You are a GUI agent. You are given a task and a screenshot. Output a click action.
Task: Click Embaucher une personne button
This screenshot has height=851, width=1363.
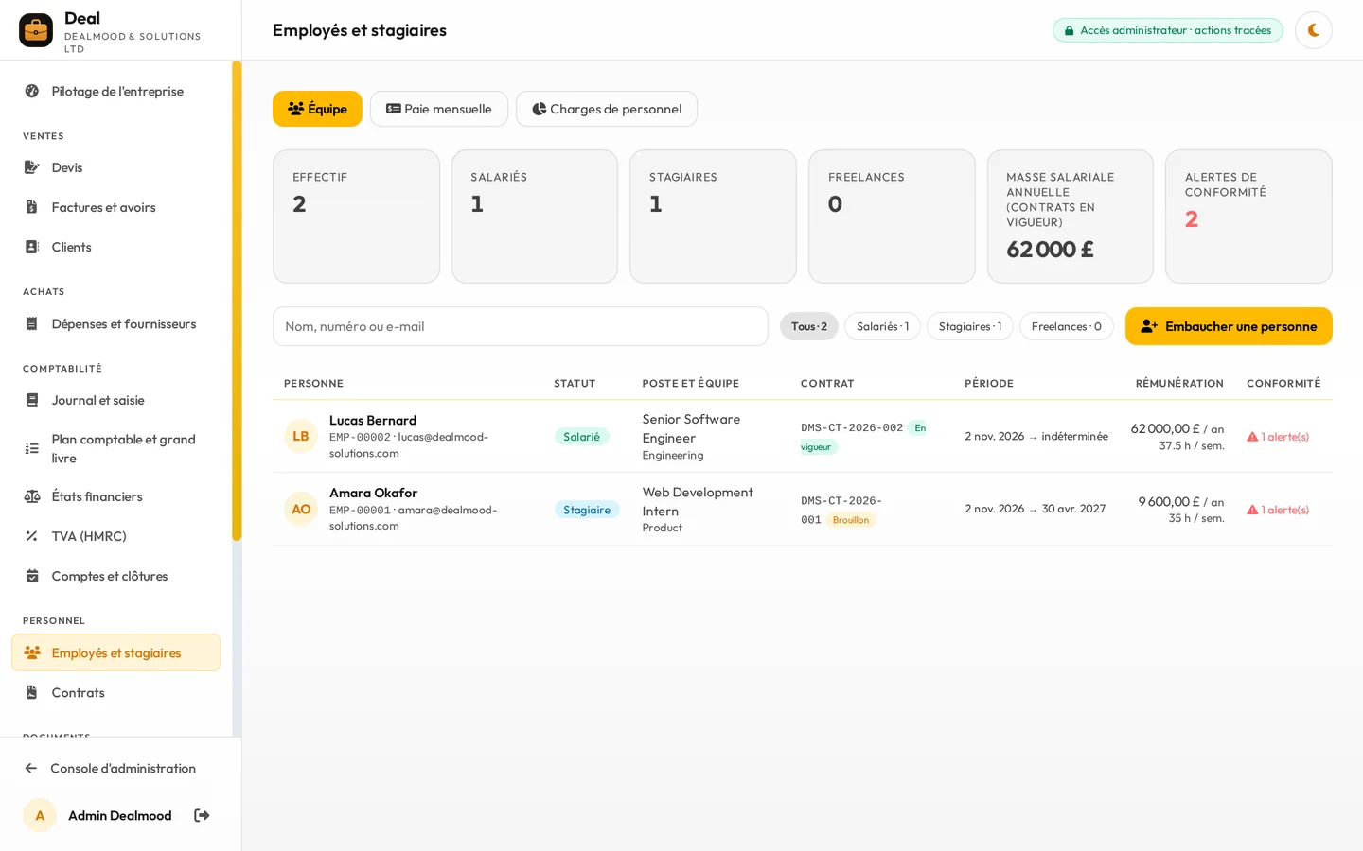(1229, 326)
